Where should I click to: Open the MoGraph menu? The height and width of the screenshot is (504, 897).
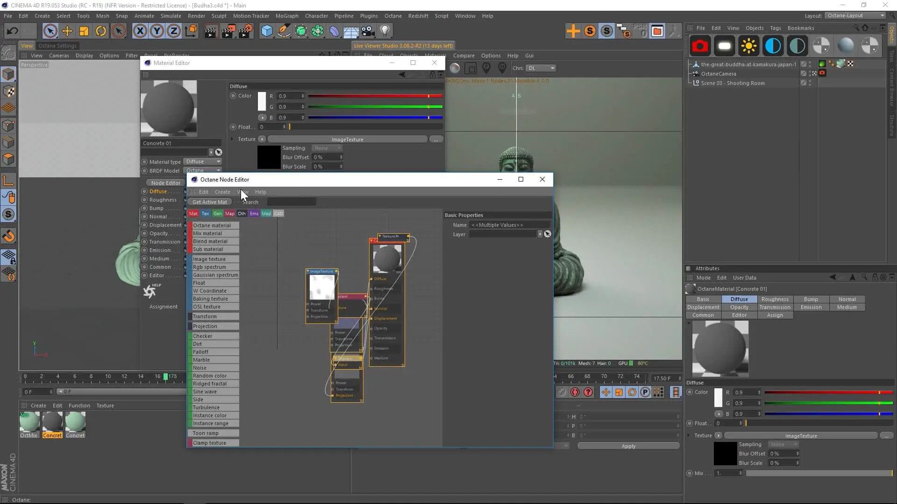click(x=287, y=16)
